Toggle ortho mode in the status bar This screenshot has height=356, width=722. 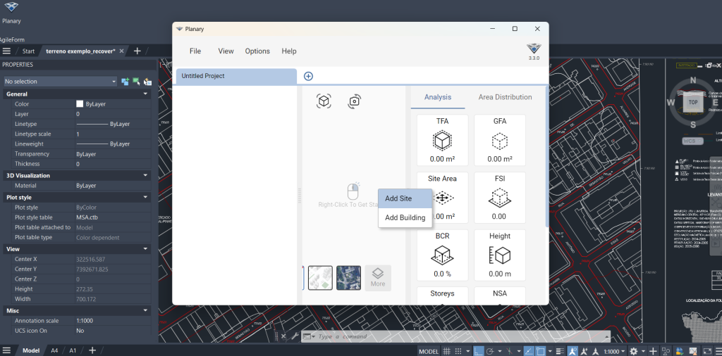click(x=478, y=351)
